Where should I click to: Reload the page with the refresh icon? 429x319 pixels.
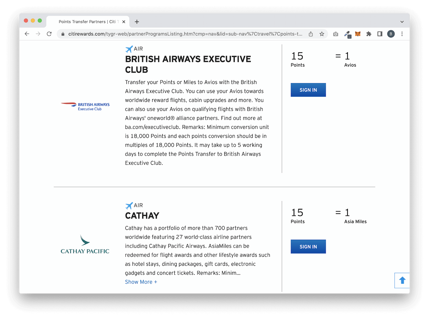pyautogui.click(x=49, y=34)
